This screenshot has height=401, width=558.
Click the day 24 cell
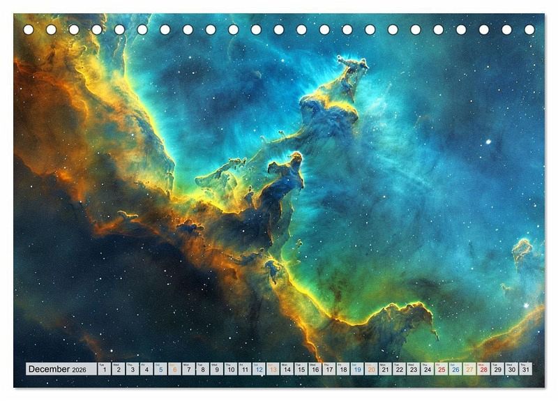428,369
